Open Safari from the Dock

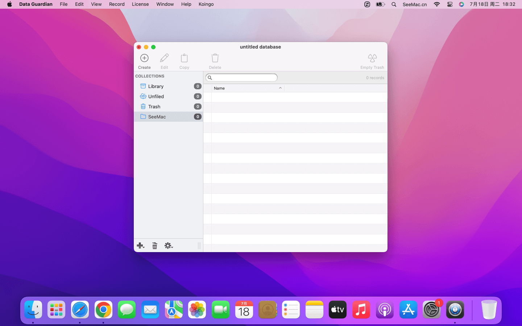[x=80, y=310]
